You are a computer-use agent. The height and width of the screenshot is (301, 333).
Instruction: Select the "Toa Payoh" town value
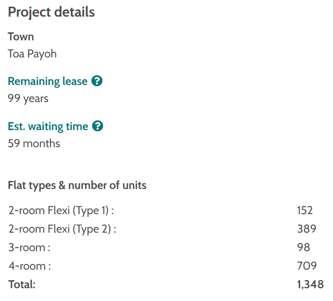click(x=32, y=54)
